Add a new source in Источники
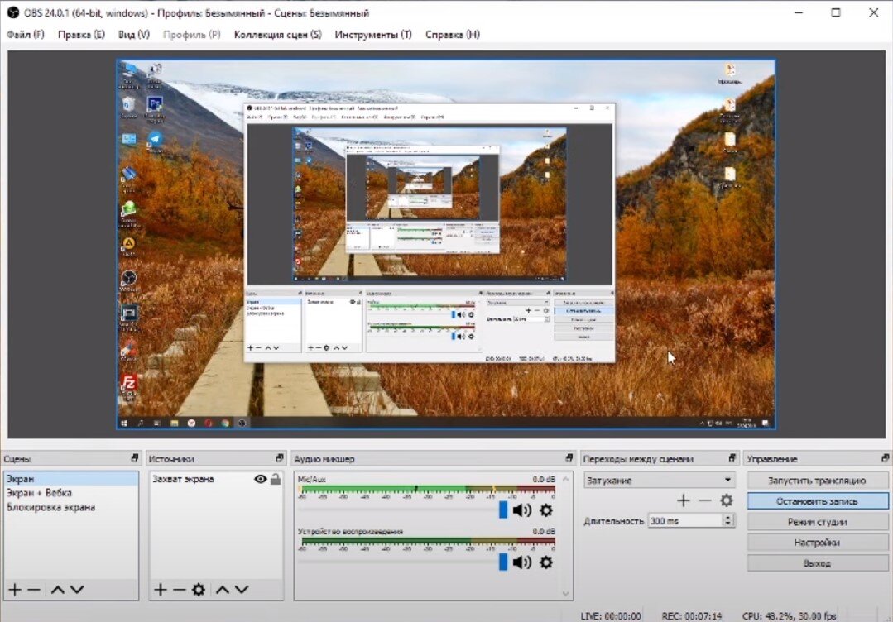Viewport: 893px width, 622px height. click(x=160, y=590)
